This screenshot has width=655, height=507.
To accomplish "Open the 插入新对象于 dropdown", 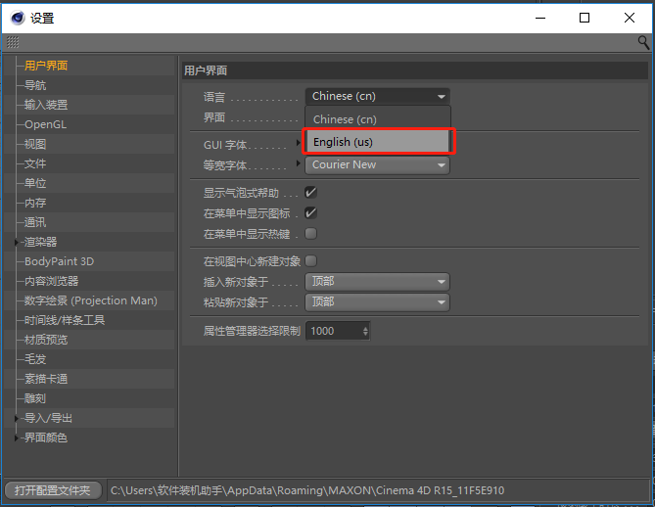I will (378, 282).
